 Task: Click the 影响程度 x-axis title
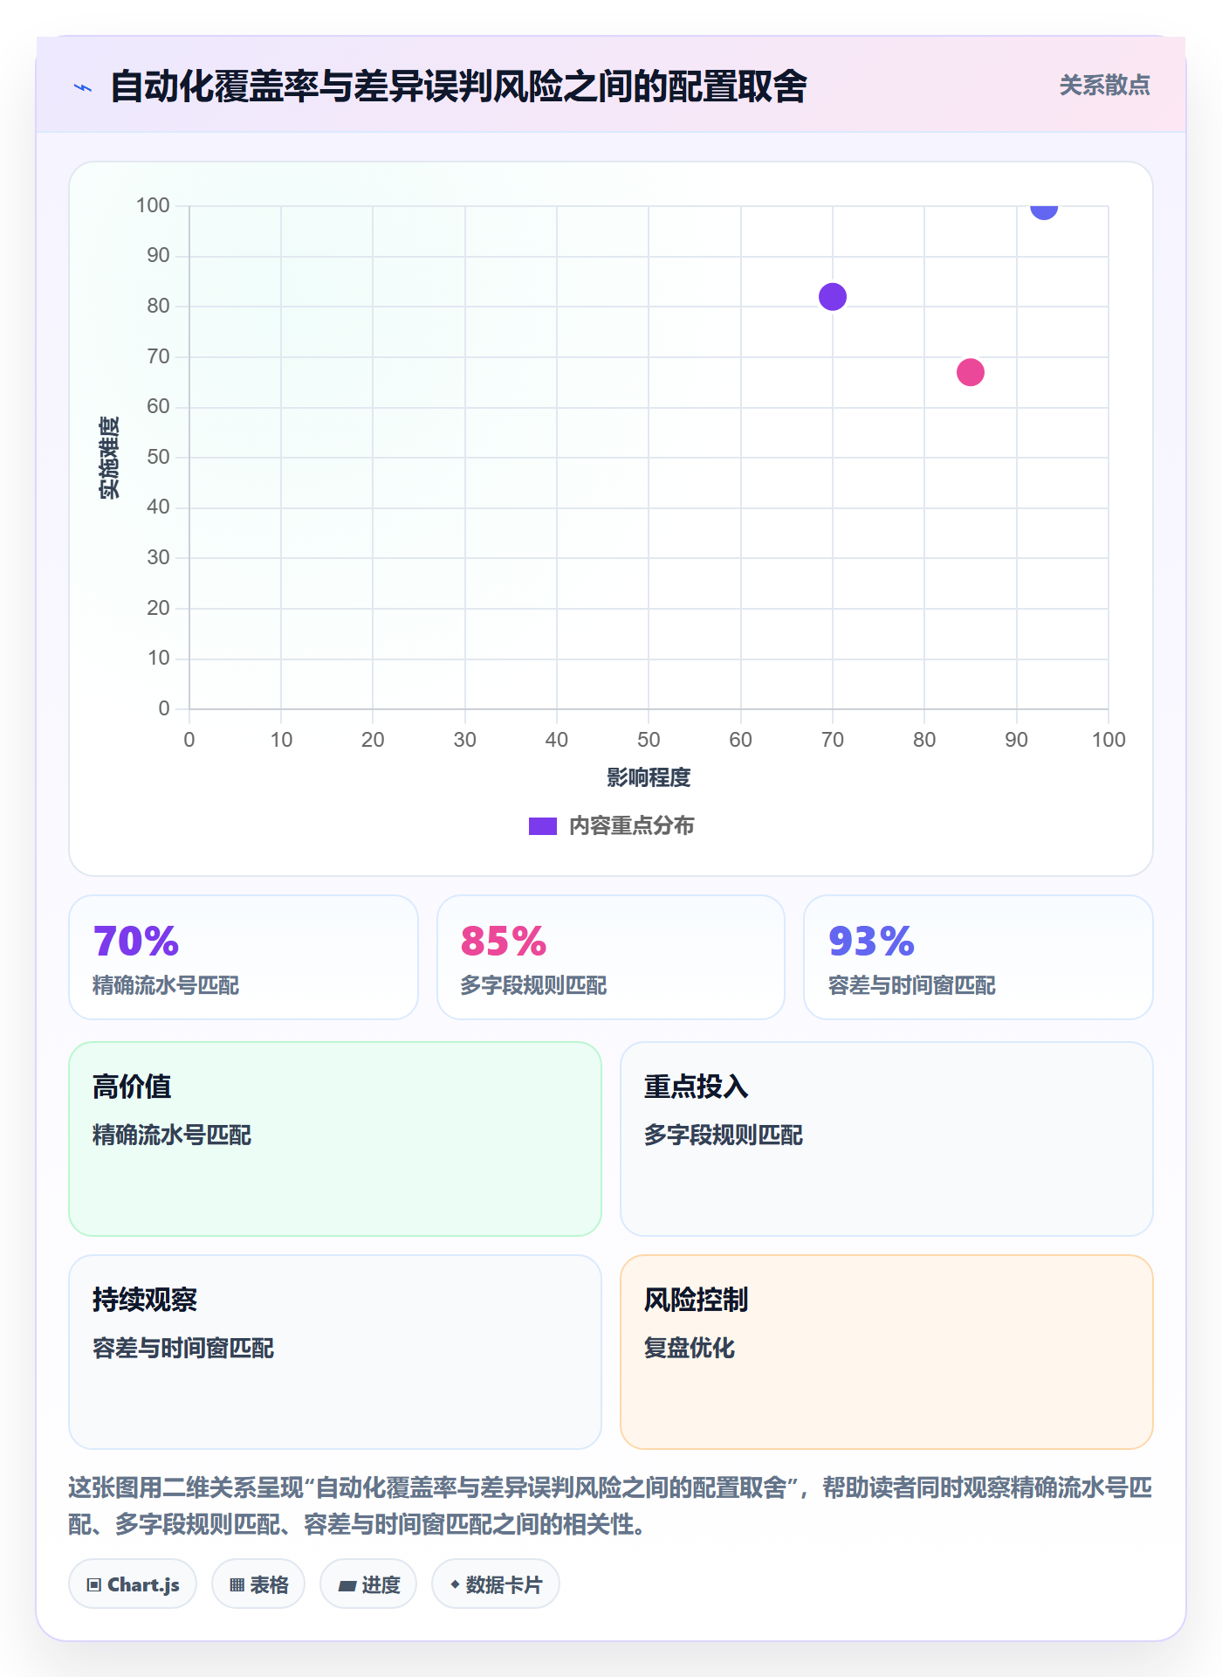[649, 777]
